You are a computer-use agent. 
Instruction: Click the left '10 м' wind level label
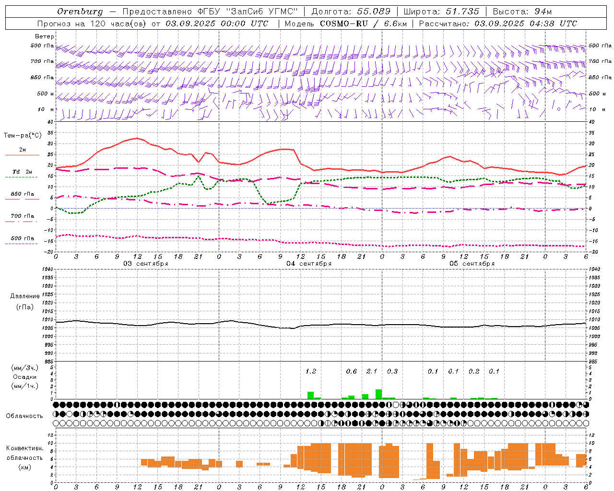coord(46,109)
